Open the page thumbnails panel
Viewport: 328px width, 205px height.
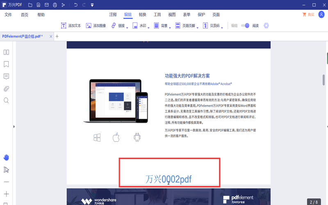coord(6,52)
